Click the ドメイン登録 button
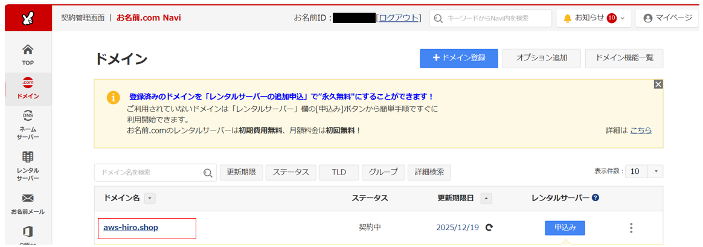Viewport: 703px width, 247px height. tap(458, 58)
